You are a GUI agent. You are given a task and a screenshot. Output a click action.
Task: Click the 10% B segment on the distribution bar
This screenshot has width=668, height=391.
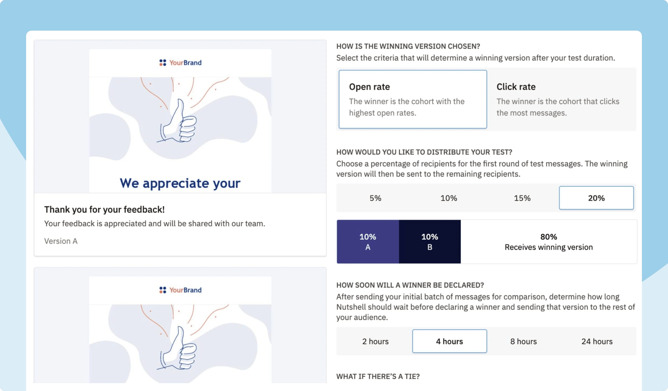(430, 241)
